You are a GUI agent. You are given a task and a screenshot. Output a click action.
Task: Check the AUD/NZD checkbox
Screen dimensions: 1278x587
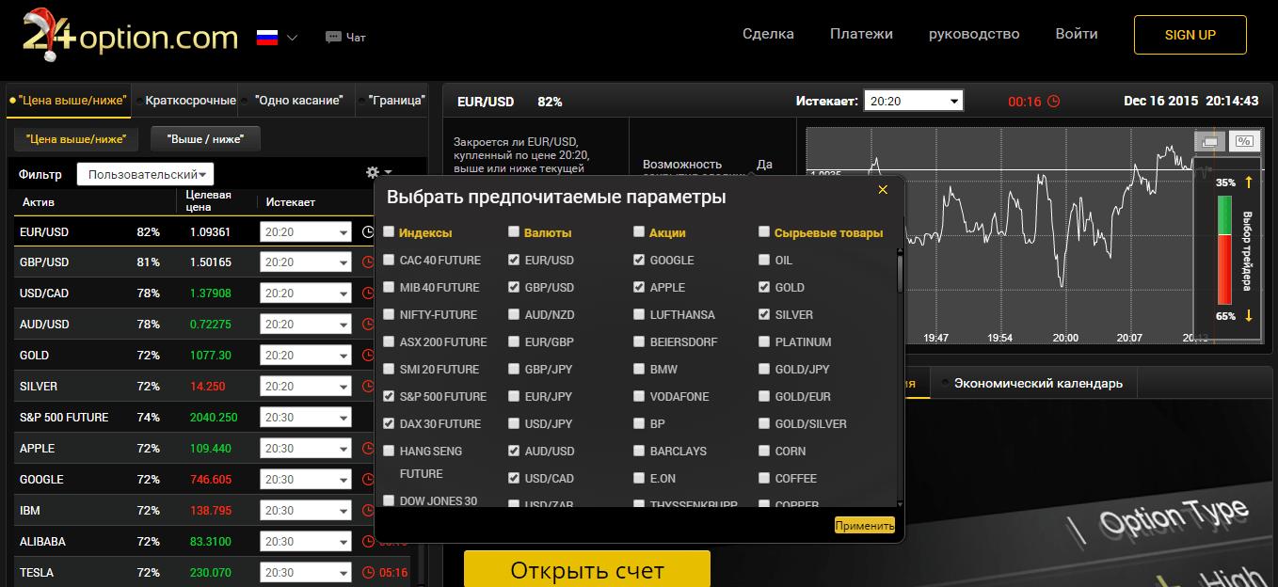[x=513, y=314]
